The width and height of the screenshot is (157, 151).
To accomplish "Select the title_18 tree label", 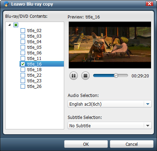I will 34,70.
